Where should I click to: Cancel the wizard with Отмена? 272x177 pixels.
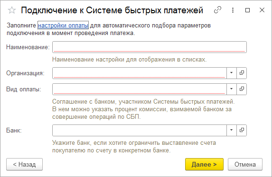pyautogui.click(x=245, y=164)
